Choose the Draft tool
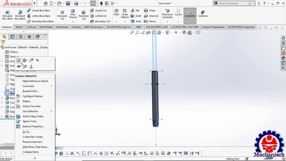 pyautogui.click(x=136, y=16)
